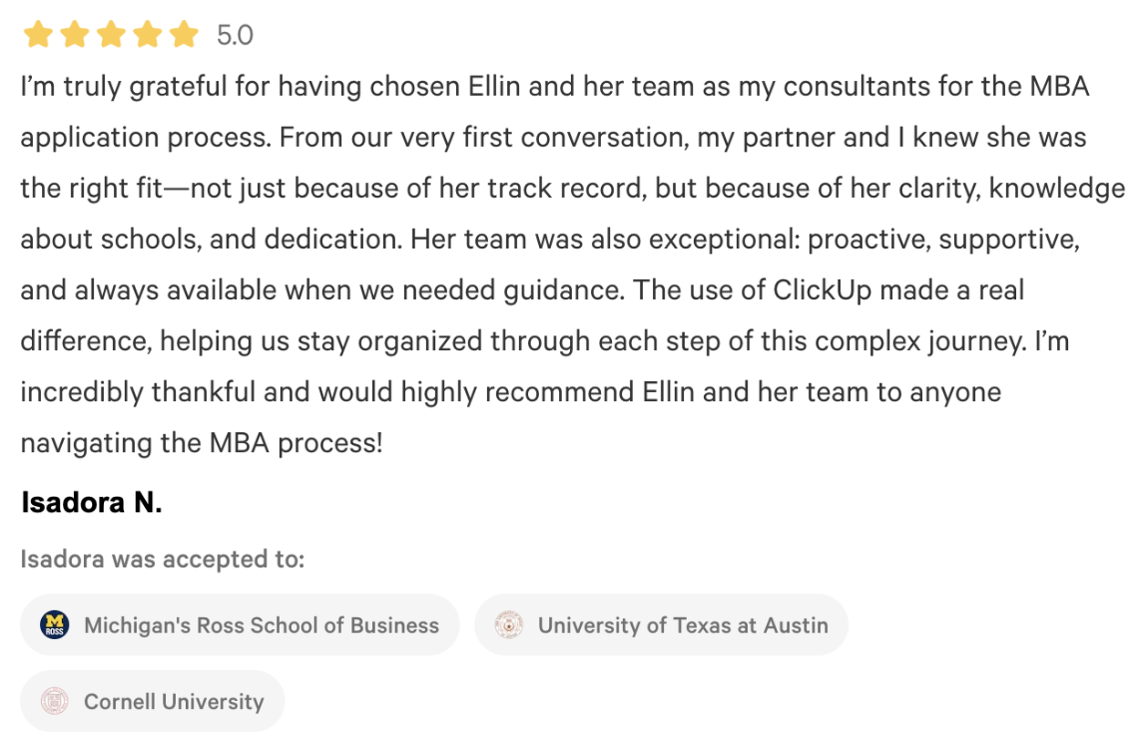Select the middle star of the rating

tap(111, 36)
